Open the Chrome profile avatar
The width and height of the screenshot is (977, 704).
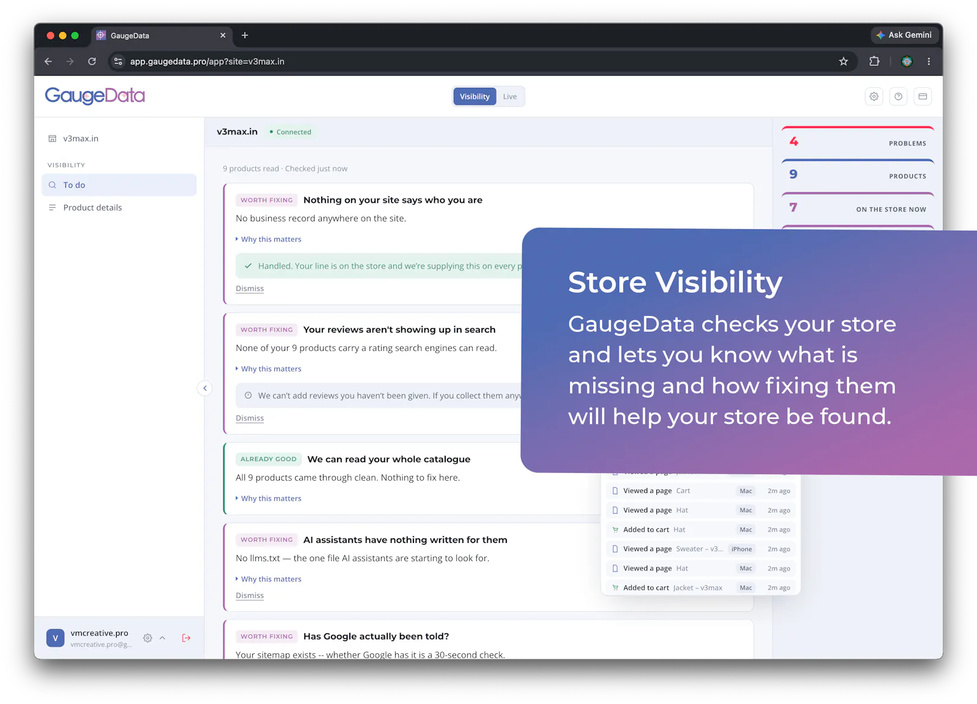(907, 62)
